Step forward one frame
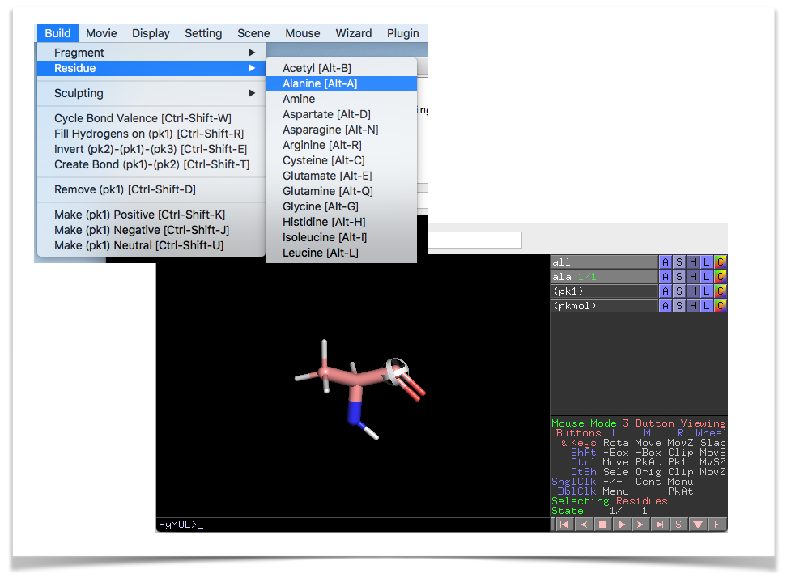The image size is (787, 578). coord(640,525)
